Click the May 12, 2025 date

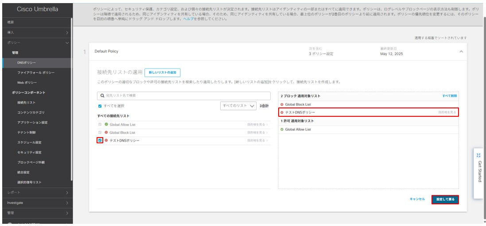coord(392,54)
